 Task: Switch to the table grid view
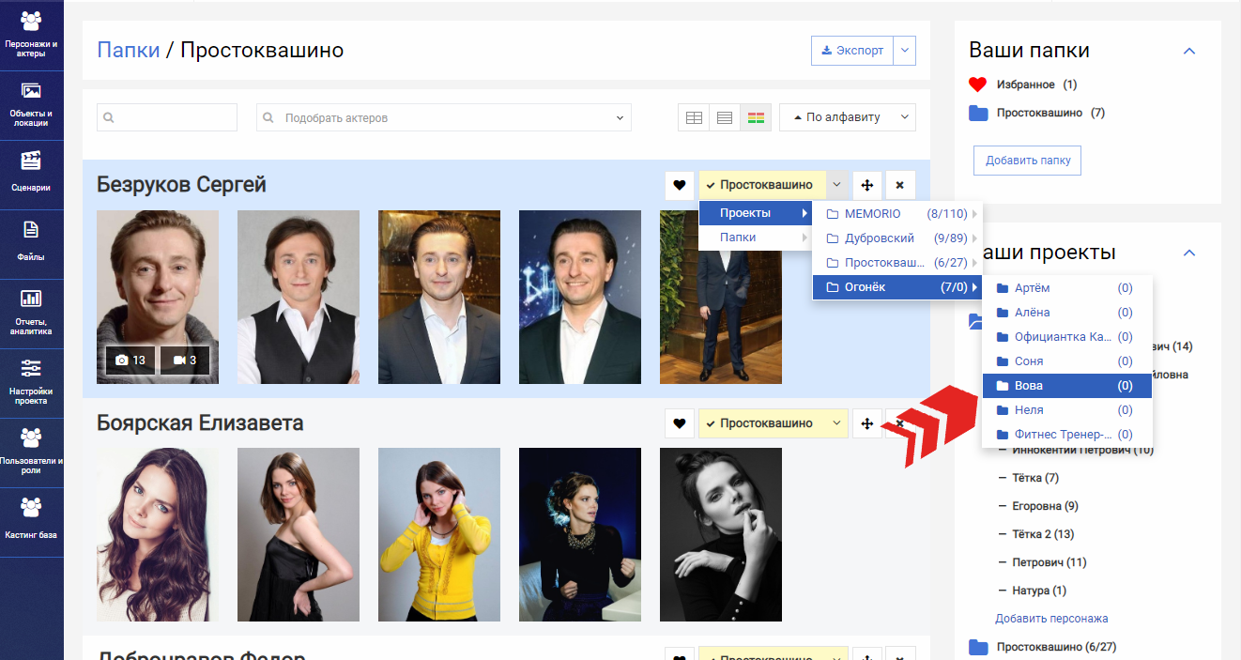(694, 117)
